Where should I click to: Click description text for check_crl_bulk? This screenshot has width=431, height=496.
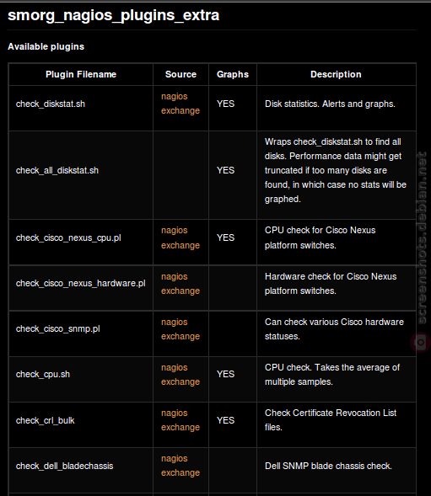[331, 420]
